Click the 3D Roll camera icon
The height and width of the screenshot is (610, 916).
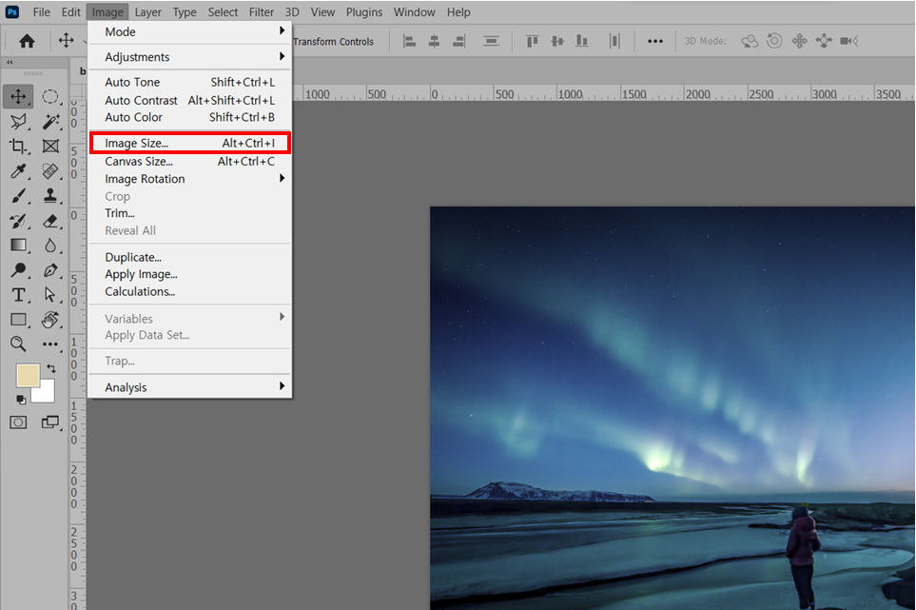pyautogui.click(x=774, y=40)
